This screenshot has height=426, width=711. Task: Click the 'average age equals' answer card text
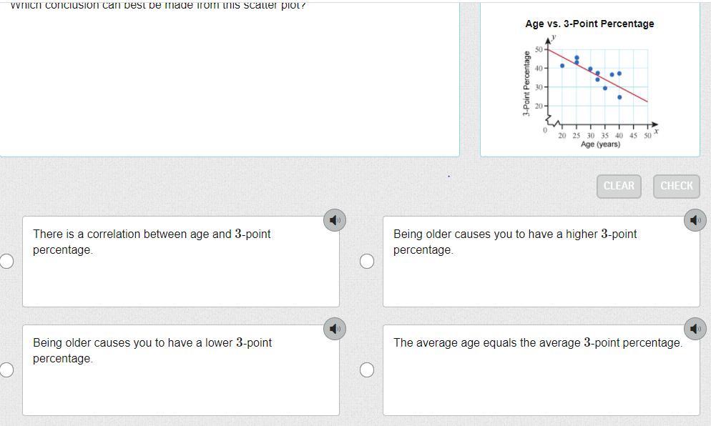537,343
